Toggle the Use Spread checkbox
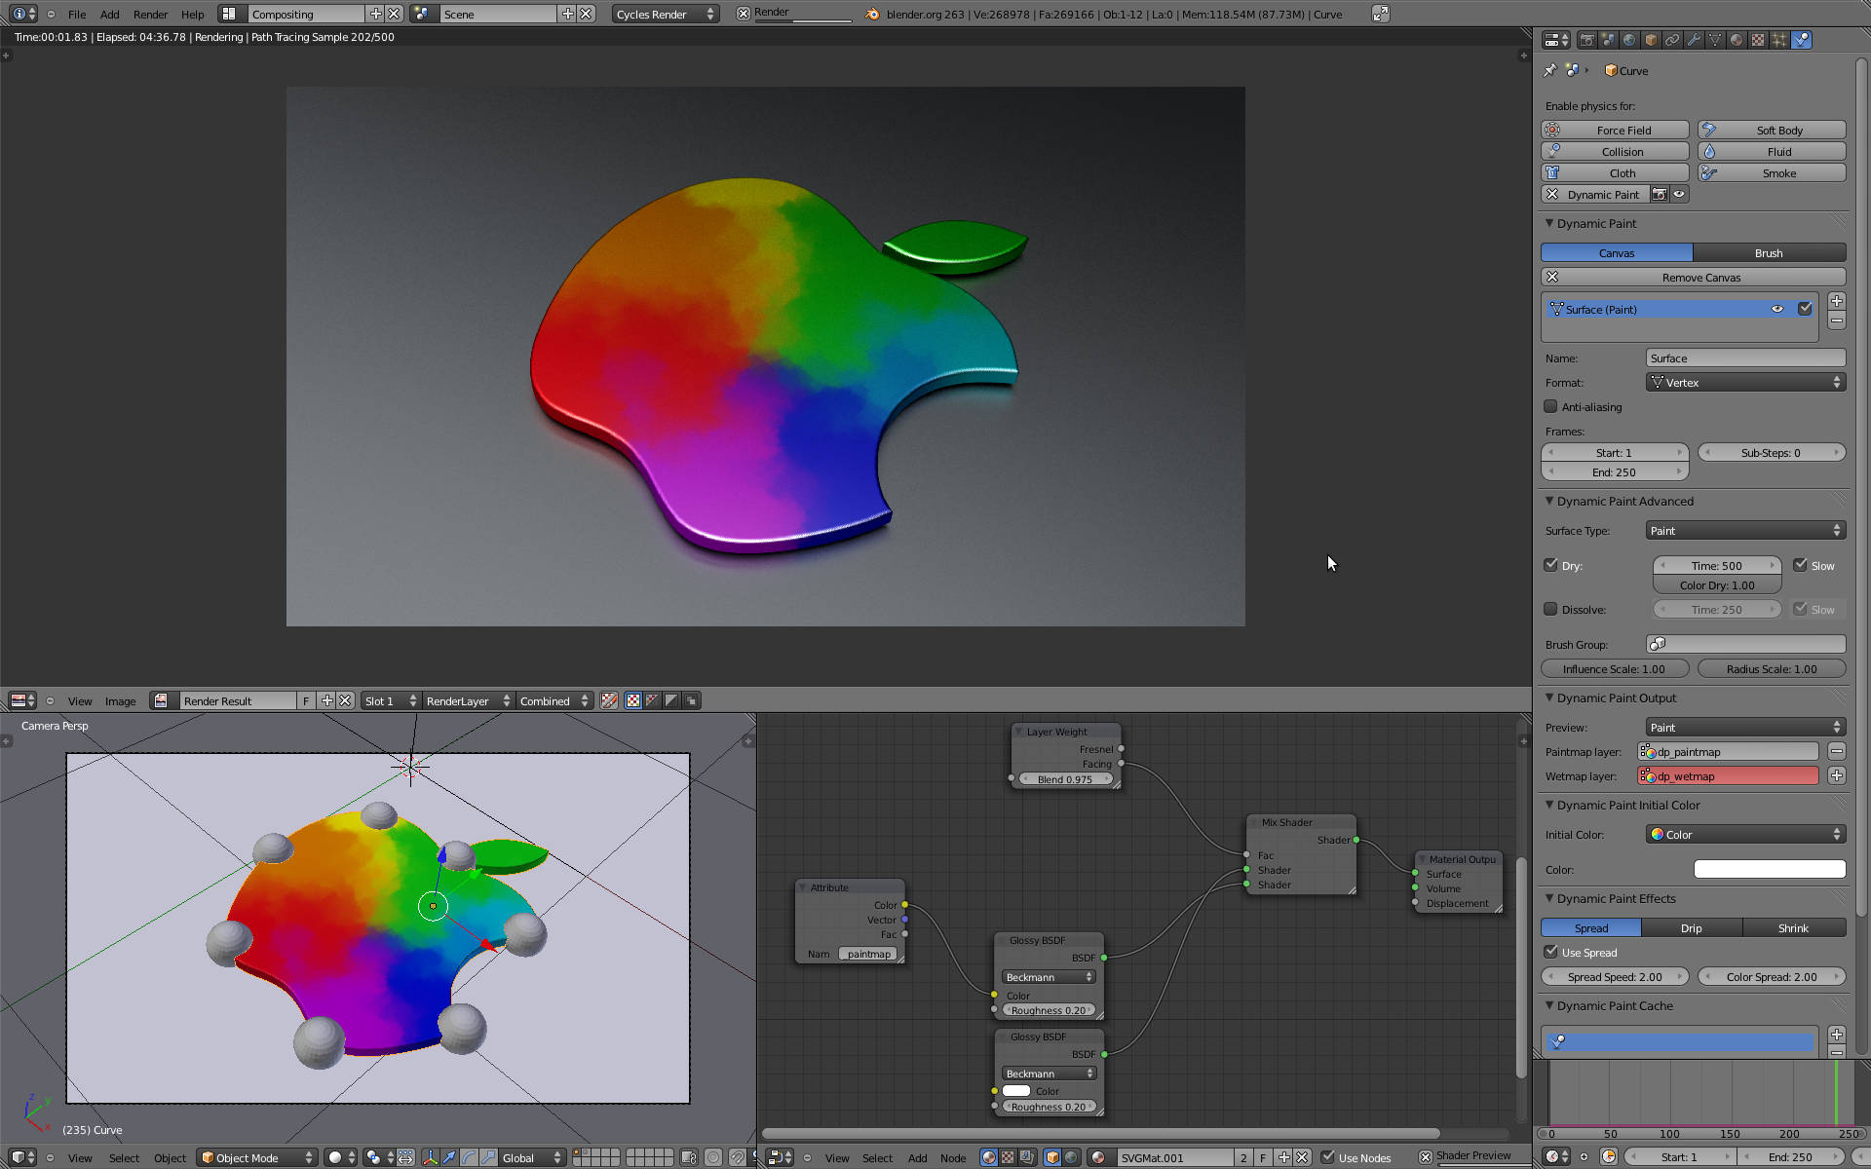1871x1169 pixels. click(x=1550, y=952)
